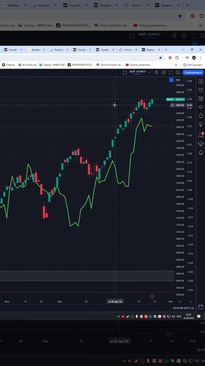Open the Telepost bookmark
This screenshot has height=366, width=205.
9,65
